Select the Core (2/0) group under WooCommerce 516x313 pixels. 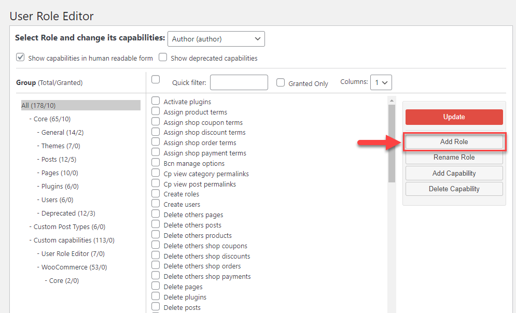pyautogui.click(x=64, y=281)
